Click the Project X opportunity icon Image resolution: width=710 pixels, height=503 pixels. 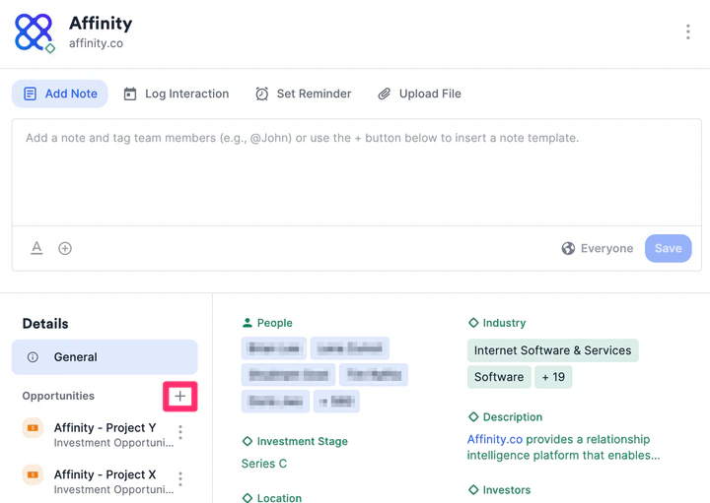click(x=33, y=475)
